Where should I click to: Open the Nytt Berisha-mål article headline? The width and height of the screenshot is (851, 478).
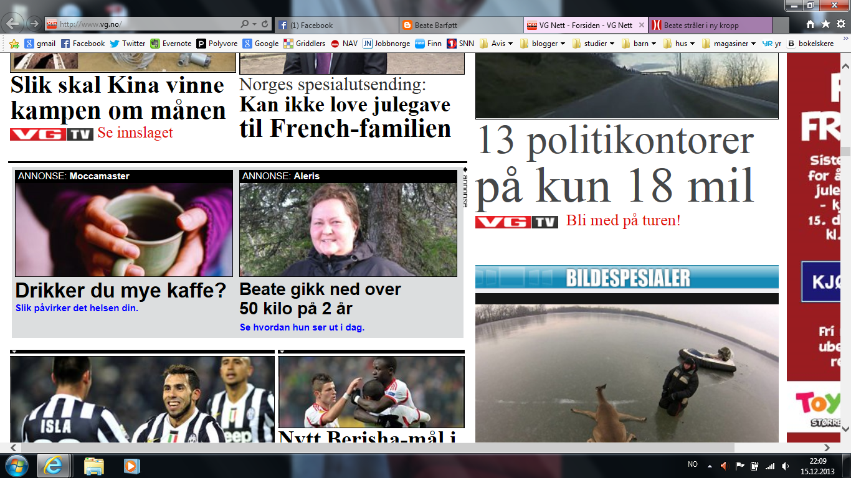point(368,436)
